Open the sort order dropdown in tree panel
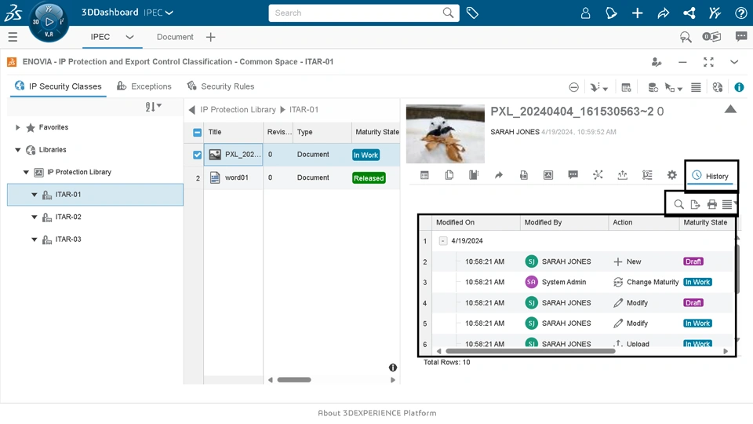 point(153,107)
